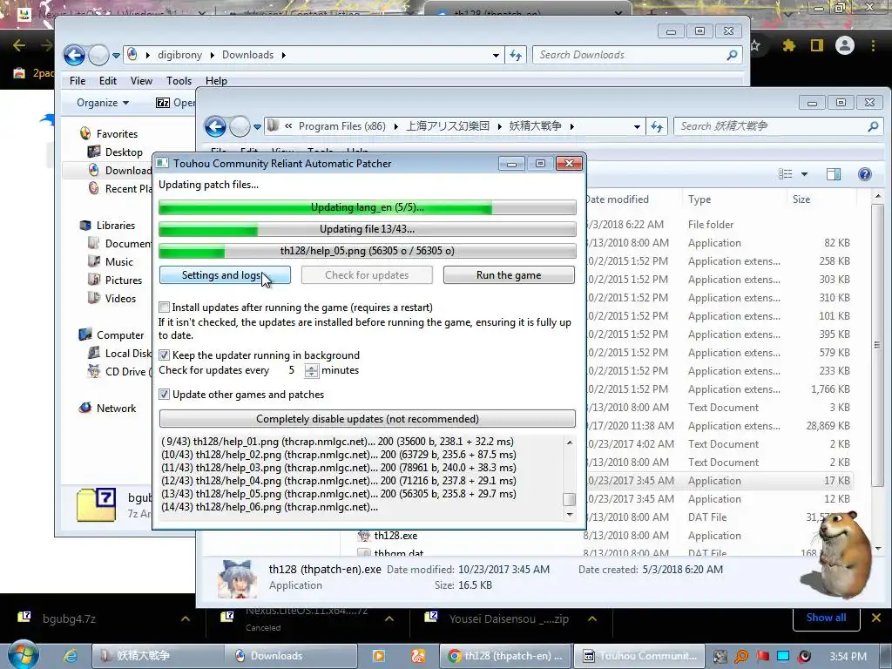Adjust the update interval minutes spinner
Viewport: 892px width, 669px height.
click(x=312, y=371)
